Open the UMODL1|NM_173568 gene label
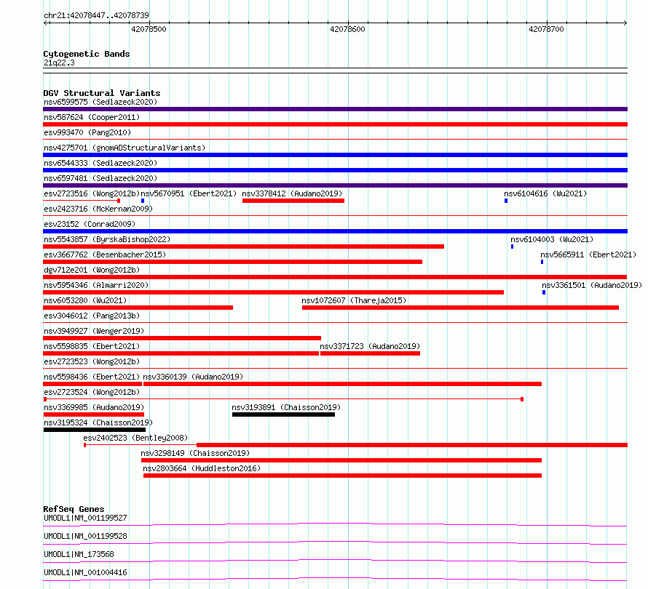648x589 pixels. tap(79, 554)
